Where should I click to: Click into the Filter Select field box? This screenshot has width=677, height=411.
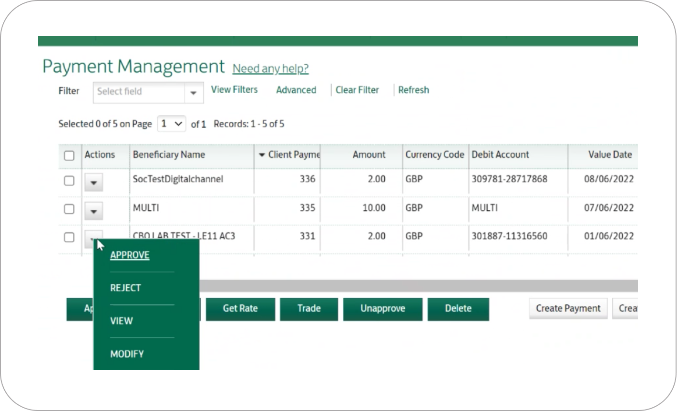[139, 93]
